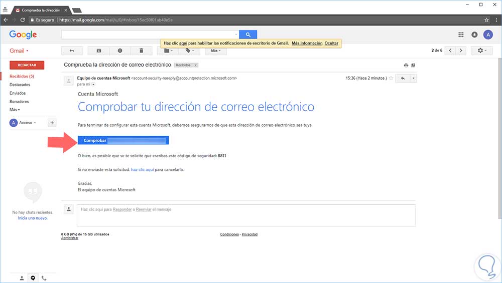Click the page's vertical scrollbar
The width and height of the screenshot is (502, 283).
[499, 138]
